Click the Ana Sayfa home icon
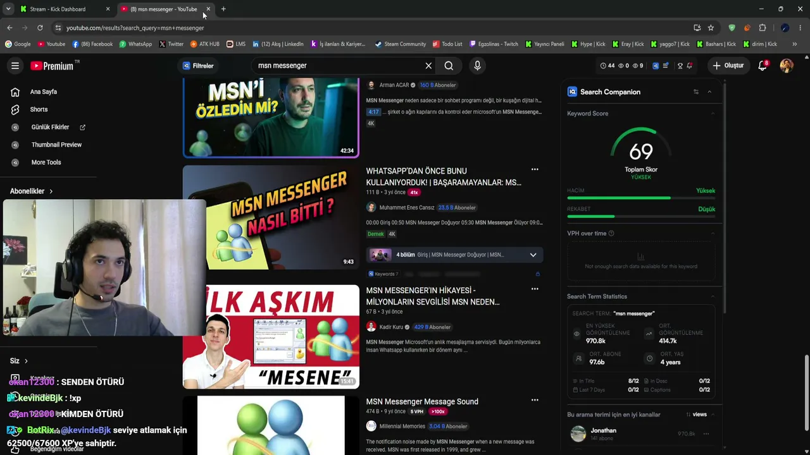This screenshot has width=810, height=455. tap(15, 92)
